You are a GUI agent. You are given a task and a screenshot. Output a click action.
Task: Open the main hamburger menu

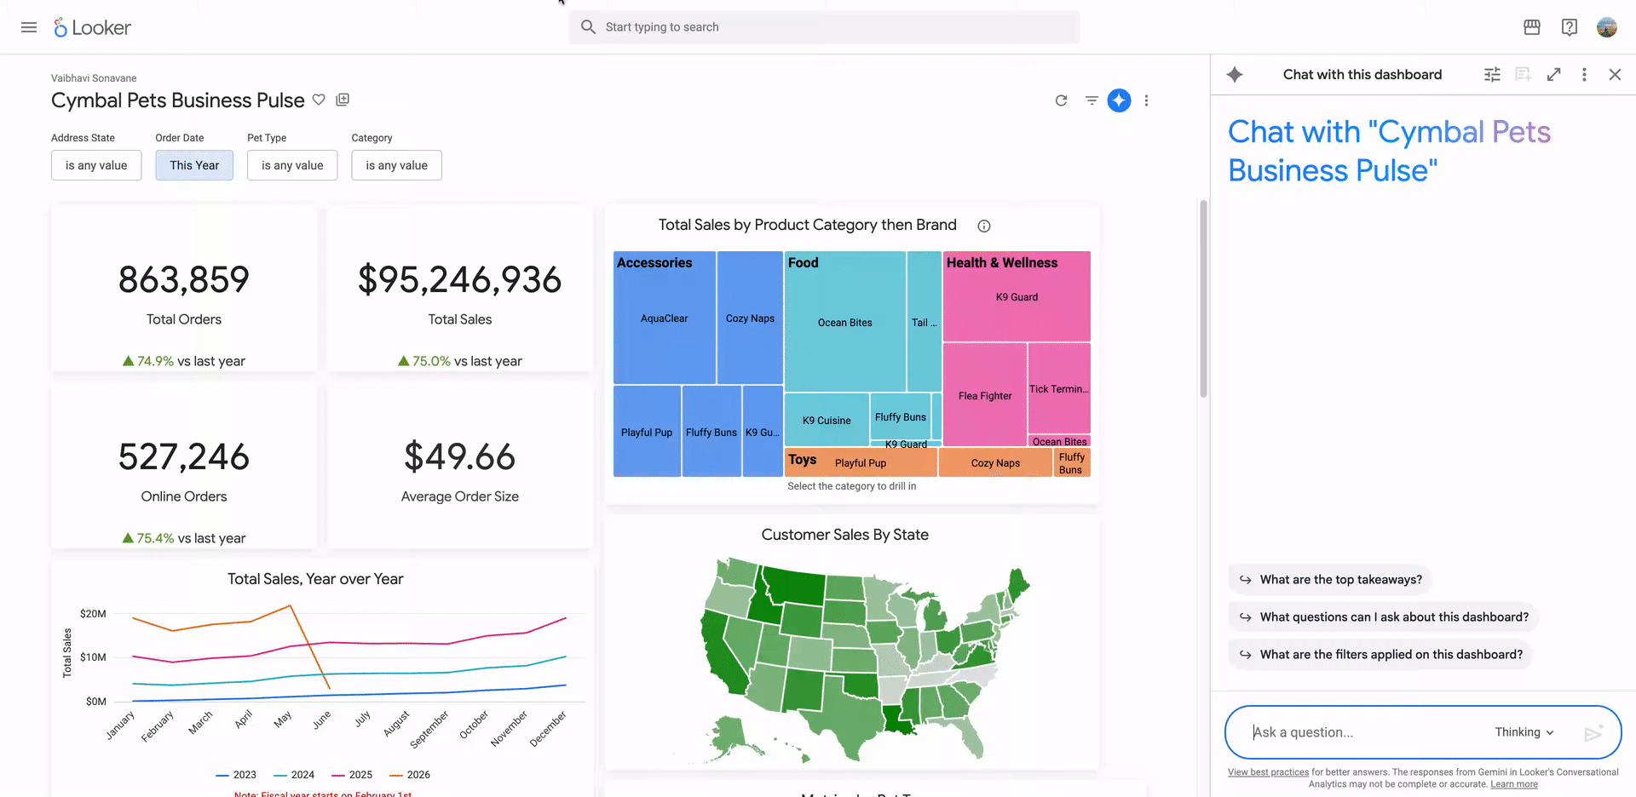tap(29, 27)
